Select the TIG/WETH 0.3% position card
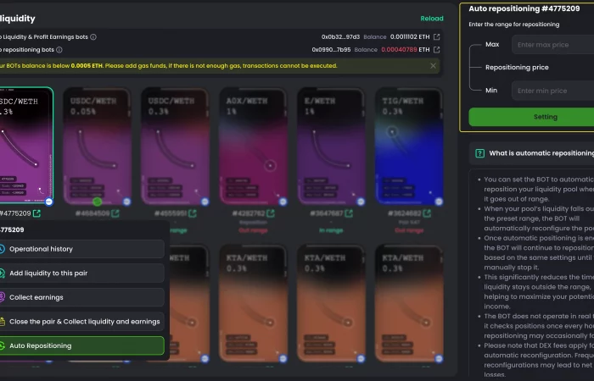594x381 pixels. 409,146
